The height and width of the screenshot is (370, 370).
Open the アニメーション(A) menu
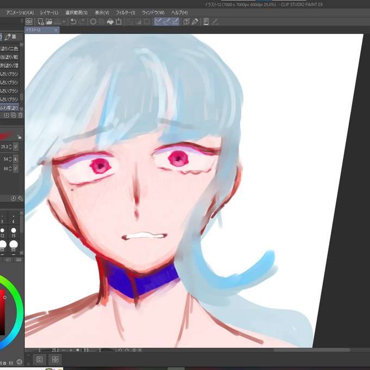(20, 13)
